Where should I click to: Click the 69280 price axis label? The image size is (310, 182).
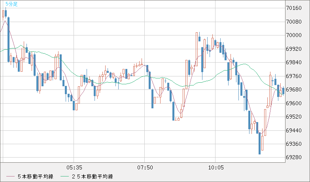coord(294,158)
